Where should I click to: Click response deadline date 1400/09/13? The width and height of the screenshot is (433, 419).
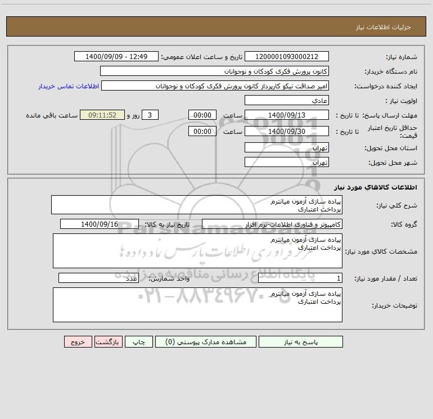click(x=287, y=115)
